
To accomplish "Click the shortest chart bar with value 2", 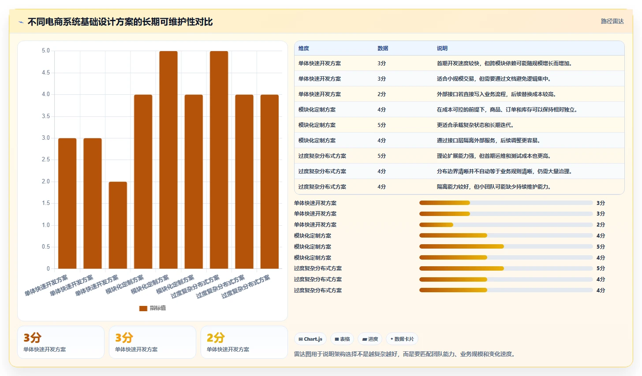I will [118, 225].
